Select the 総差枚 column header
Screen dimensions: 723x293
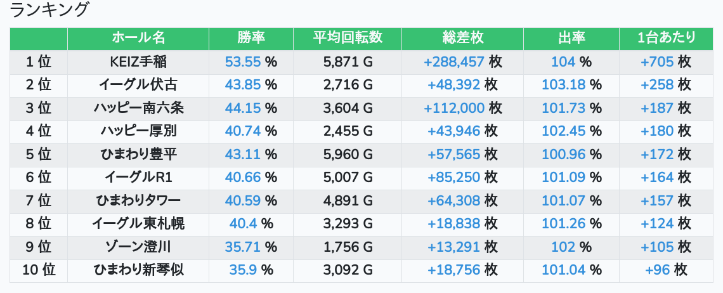pyautogui.click(x=463, y=38)
